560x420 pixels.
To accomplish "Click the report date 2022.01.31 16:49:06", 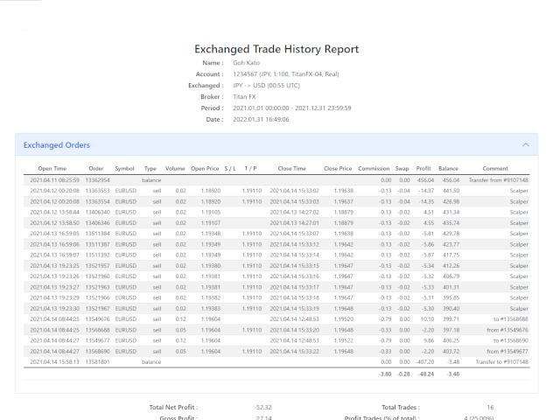I will (261, 119).
